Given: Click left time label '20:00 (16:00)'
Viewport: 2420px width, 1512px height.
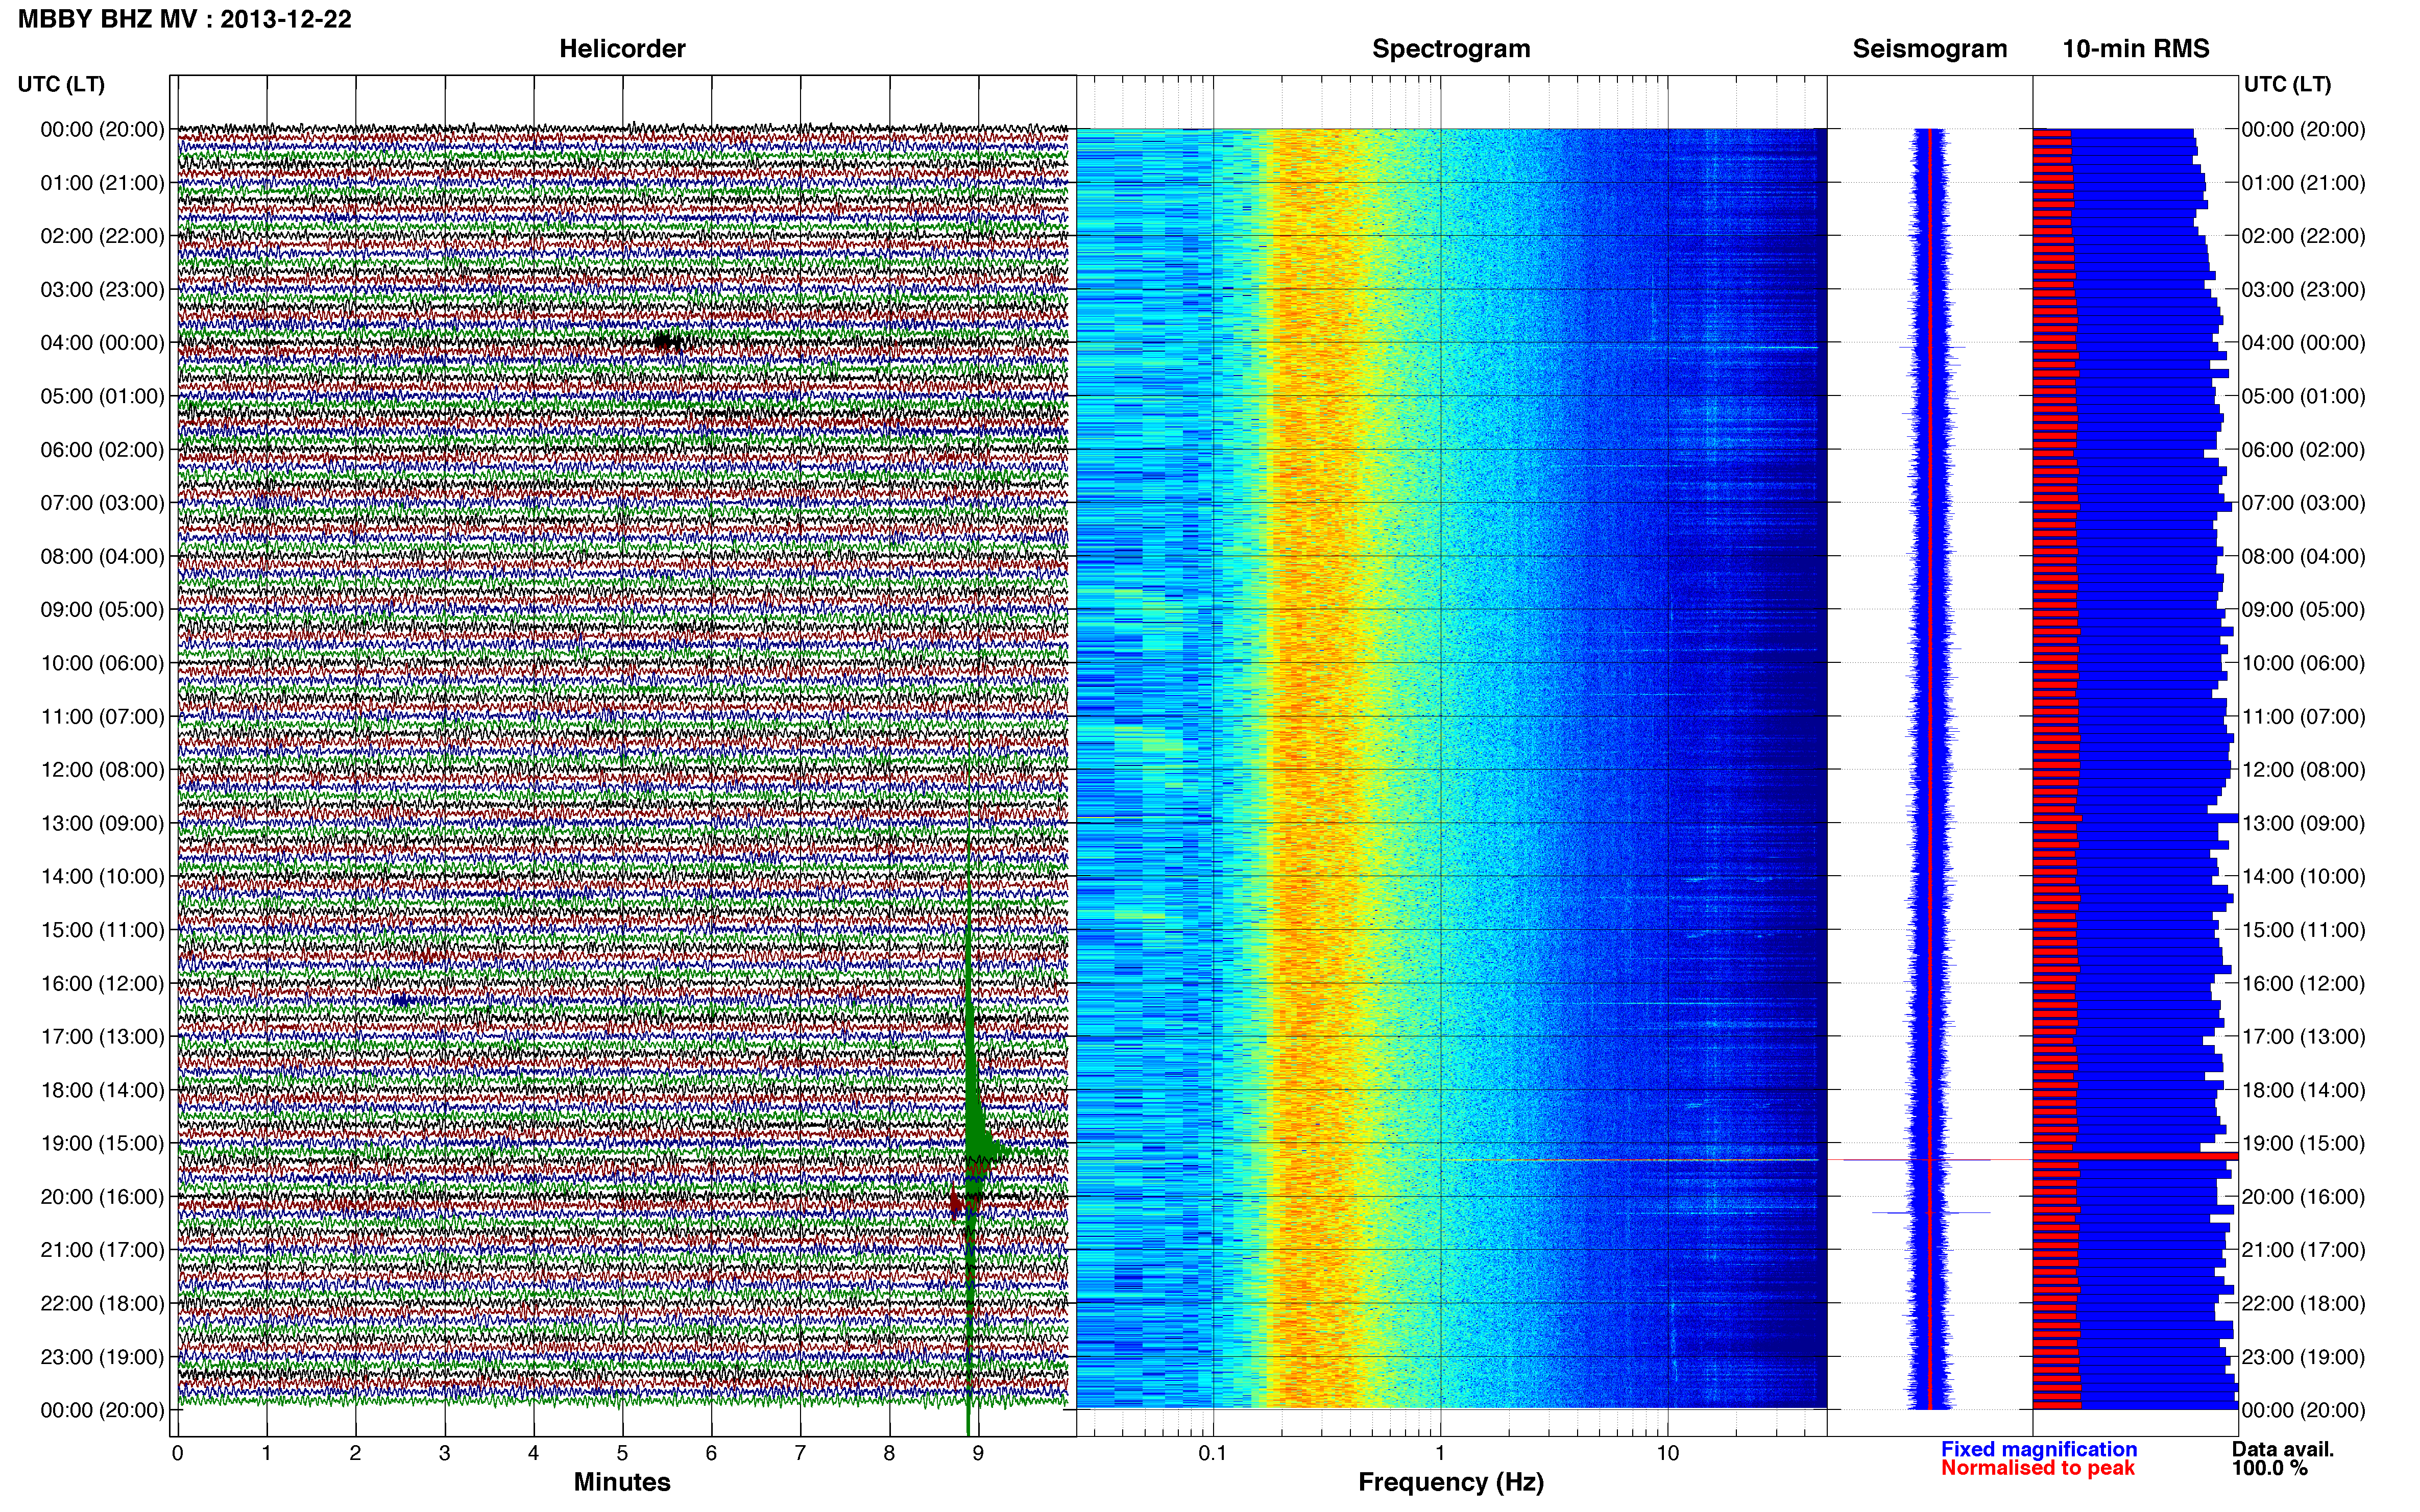Looking at the screenshot, I should click(x=102, y=1197).
